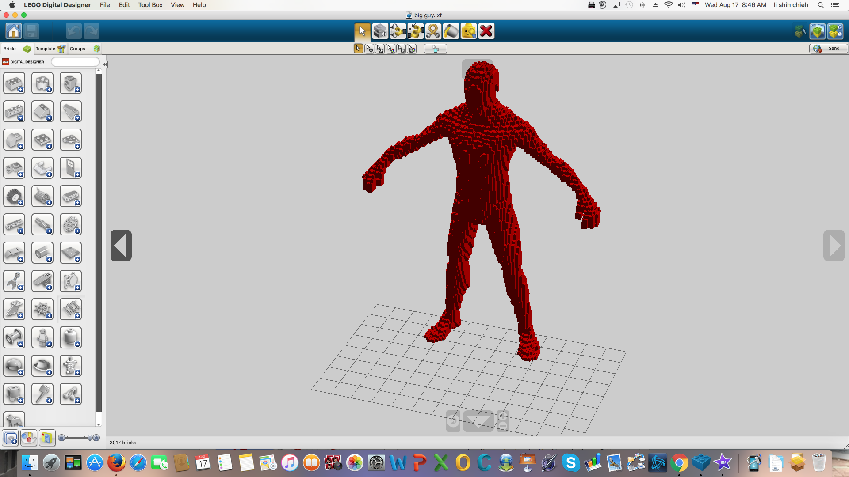
Task: Toggle the Templates options icon
Action: [63, 48]
